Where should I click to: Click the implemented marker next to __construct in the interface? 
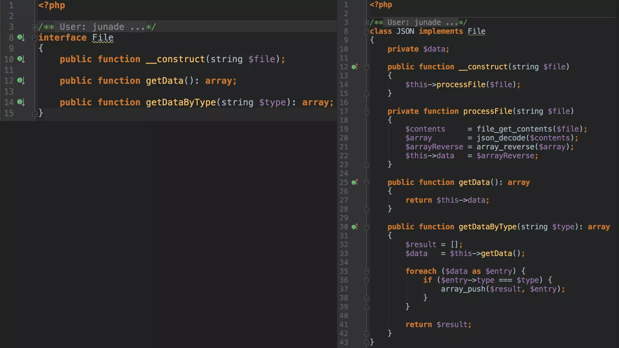[x=21, y=59]
